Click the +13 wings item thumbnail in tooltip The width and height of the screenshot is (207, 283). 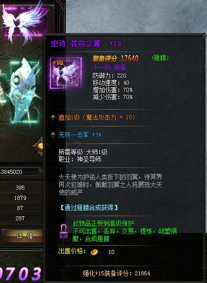66,73
